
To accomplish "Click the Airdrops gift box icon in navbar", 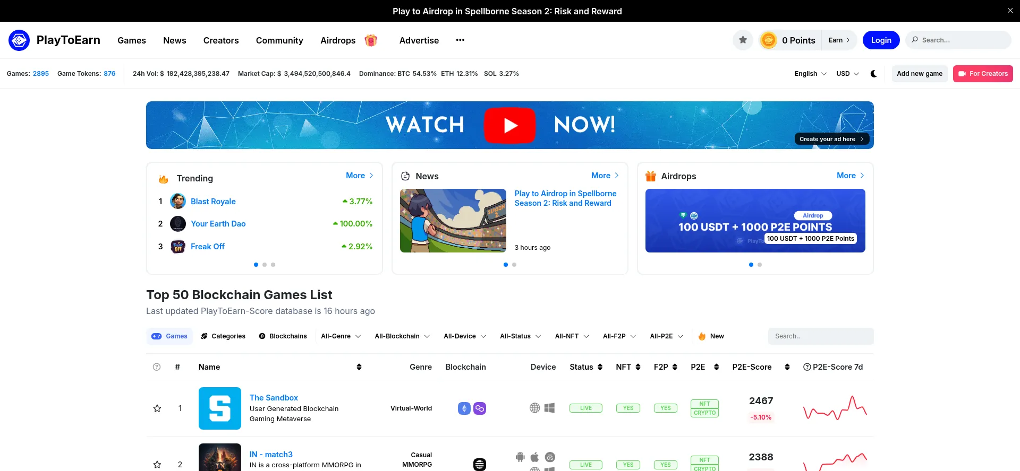I will (371, 40).
